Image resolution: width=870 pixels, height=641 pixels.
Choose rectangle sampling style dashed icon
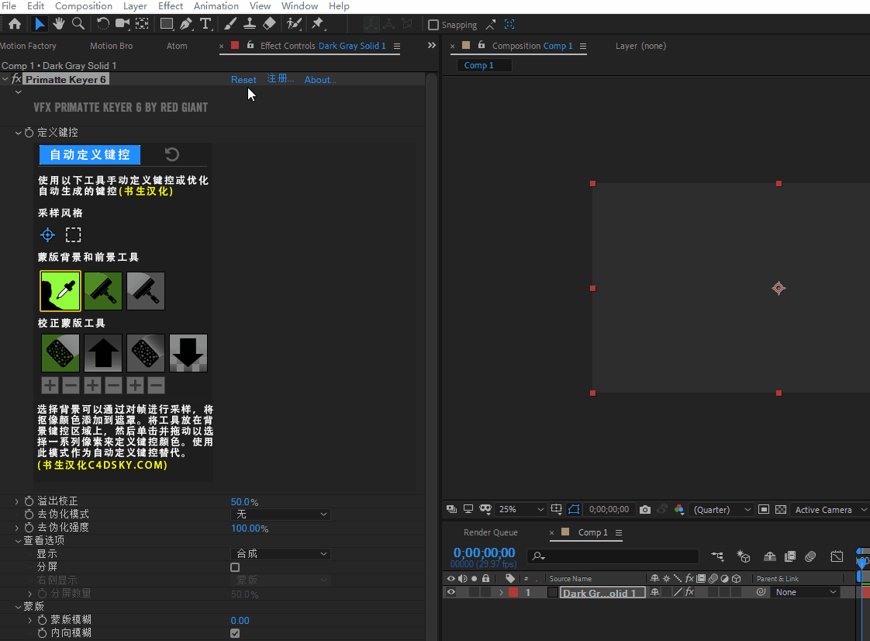(x=73, y=235)
